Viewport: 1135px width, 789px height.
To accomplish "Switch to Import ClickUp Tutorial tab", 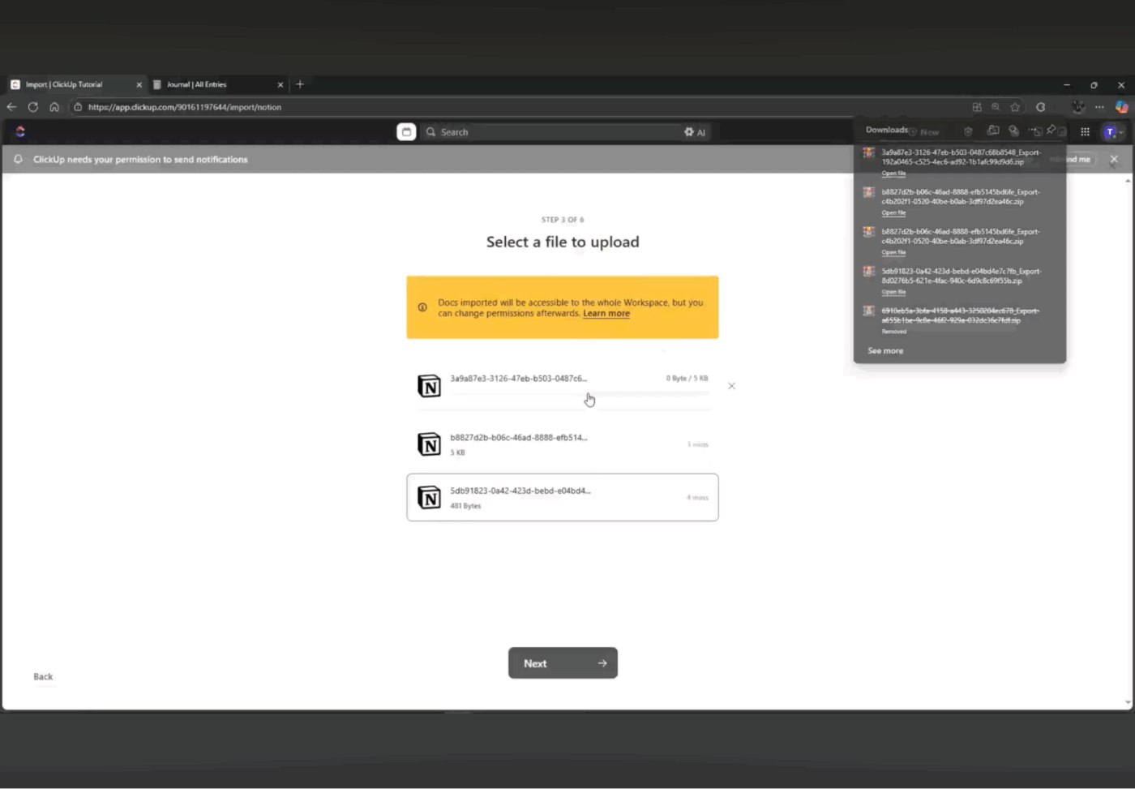I will [77, 84].
